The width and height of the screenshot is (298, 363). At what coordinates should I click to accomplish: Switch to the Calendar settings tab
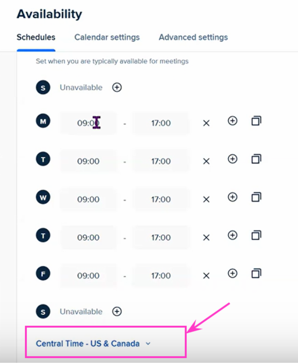click(x=107, y=37)
